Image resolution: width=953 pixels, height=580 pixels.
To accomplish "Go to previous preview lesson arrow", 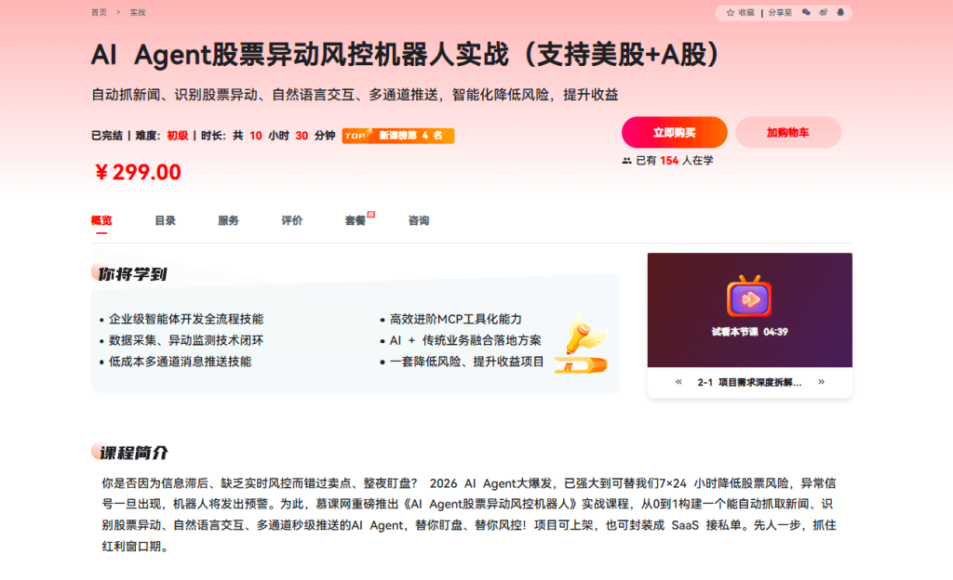I will coord(678,382).
